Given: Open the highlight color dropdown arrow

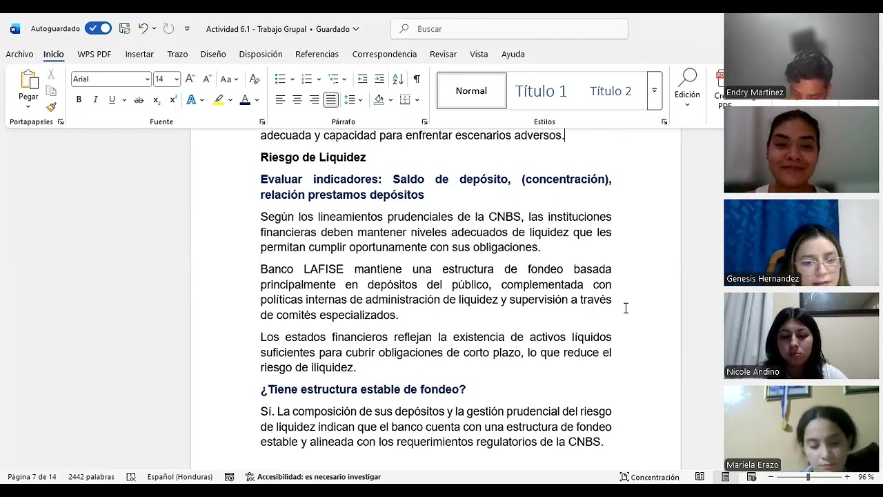Looking at the screenshot, I should coord(230,100).
